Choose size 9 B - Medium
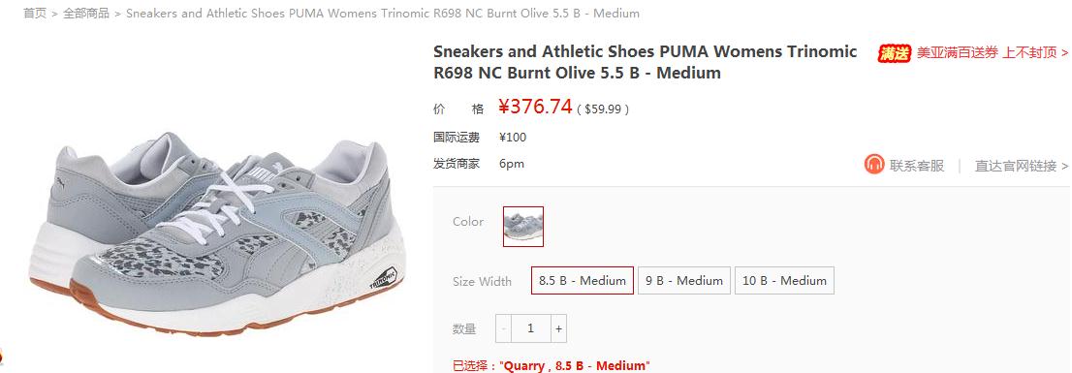This screenshot has height=373, width=1072. [x=684, y=281]
